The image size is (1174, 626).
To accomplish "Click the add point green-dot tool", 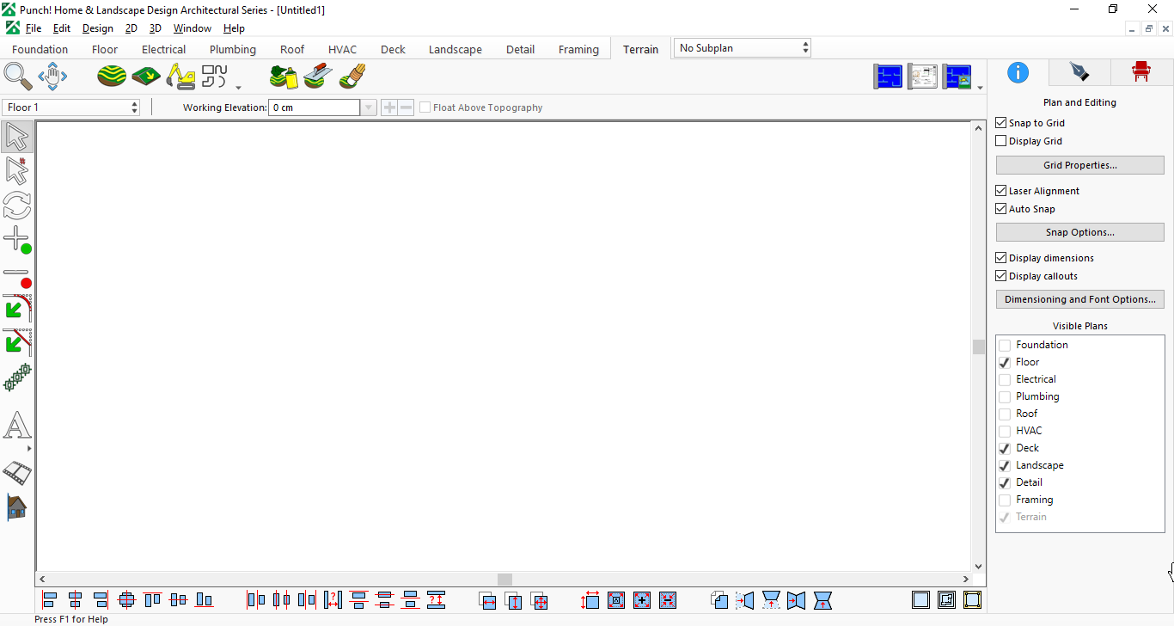I will tap(17, 240).
